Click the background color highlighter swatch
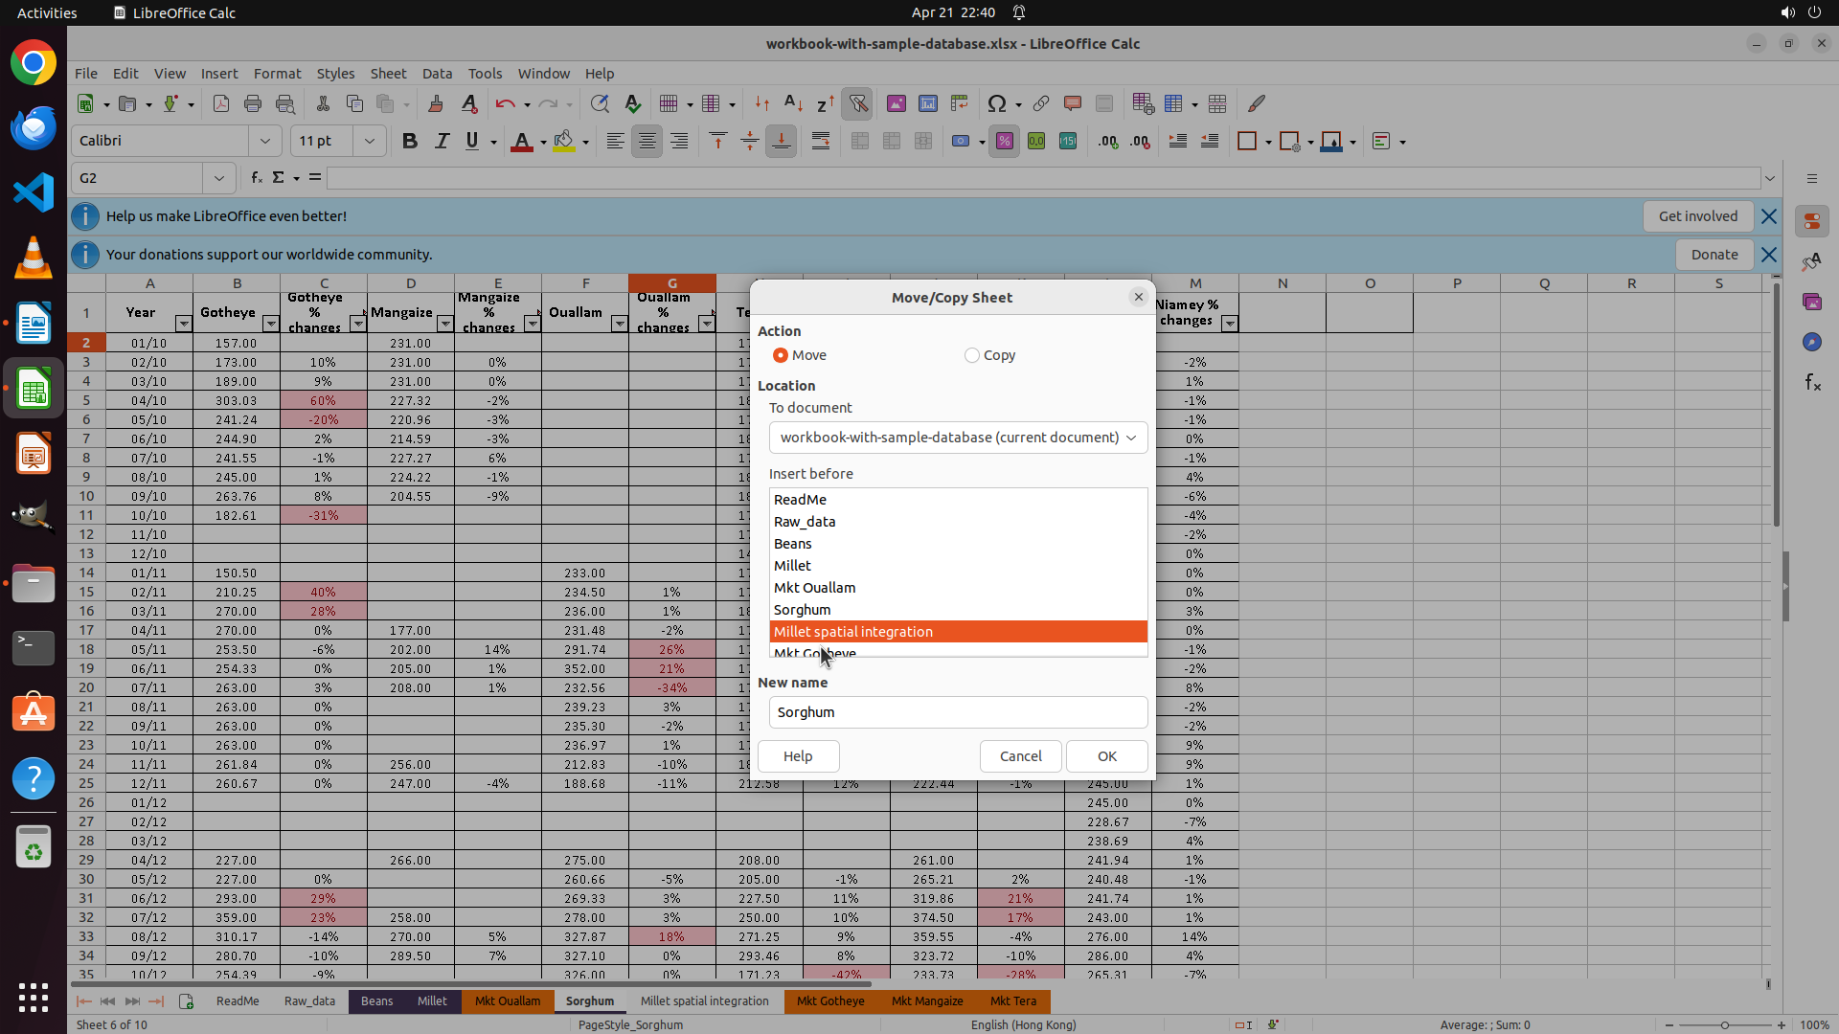The image size is (1839, 1034). [x=564, y=142]
